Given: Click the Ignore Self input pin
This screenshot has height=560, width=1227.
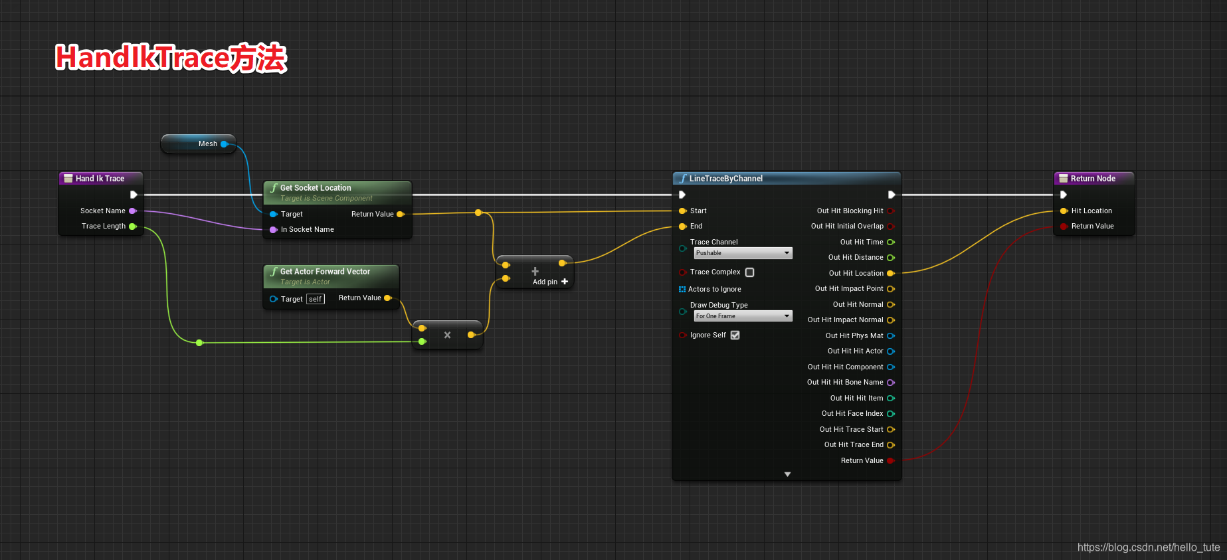Looking at the screenshot, I should (x=682, y=335).
